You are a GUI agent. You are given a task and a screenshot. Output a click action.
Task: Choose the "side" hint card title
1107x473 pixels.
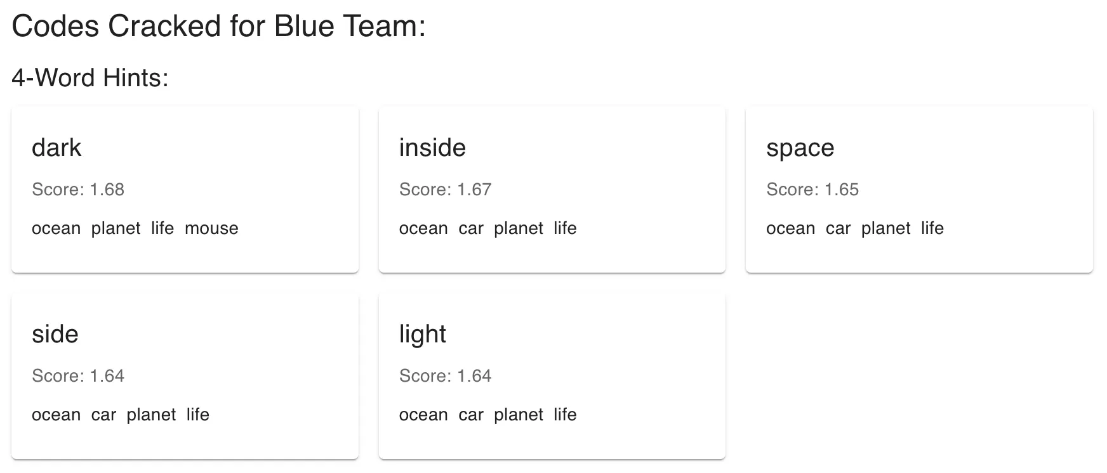(x=55, y=334)
